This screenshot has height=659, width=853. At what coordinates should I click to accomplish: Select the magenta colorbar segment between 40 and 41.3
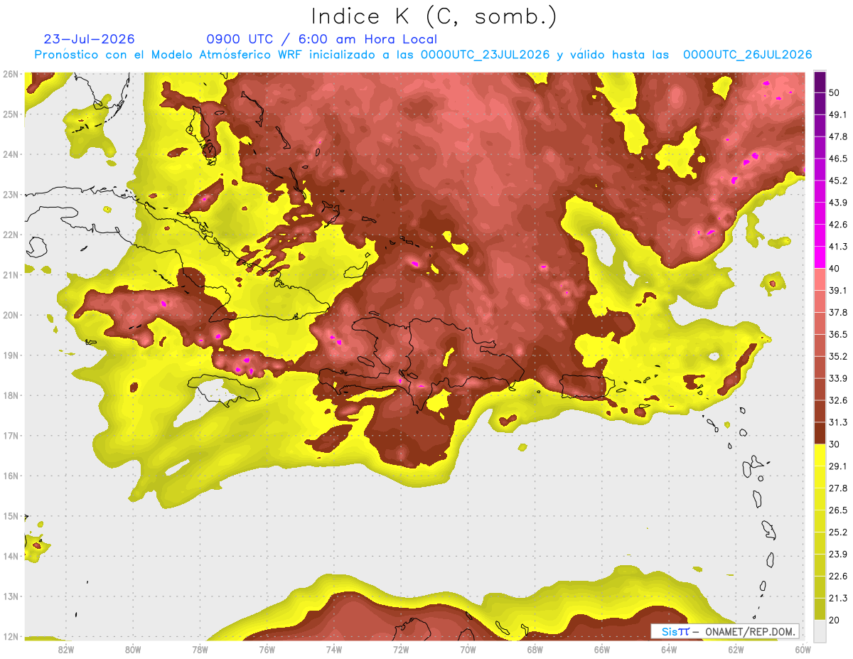tap(820, 258)
